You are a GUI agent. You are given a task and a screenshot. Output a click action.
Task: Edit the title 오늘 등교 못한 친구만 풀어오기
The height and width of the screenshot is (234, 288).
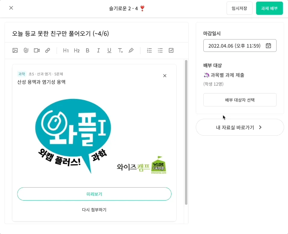pos(61,34)
